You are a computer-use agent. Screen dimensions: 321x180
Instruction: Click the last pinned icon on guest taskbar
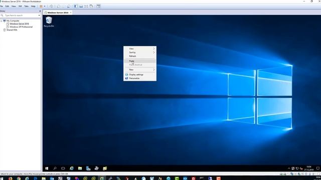point(105,168)
